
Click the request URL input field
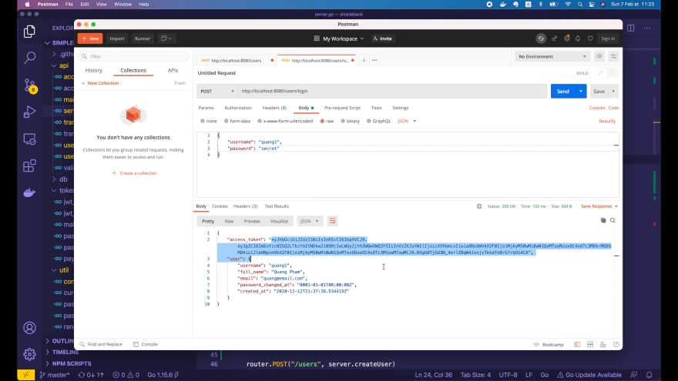coord(393,91)
